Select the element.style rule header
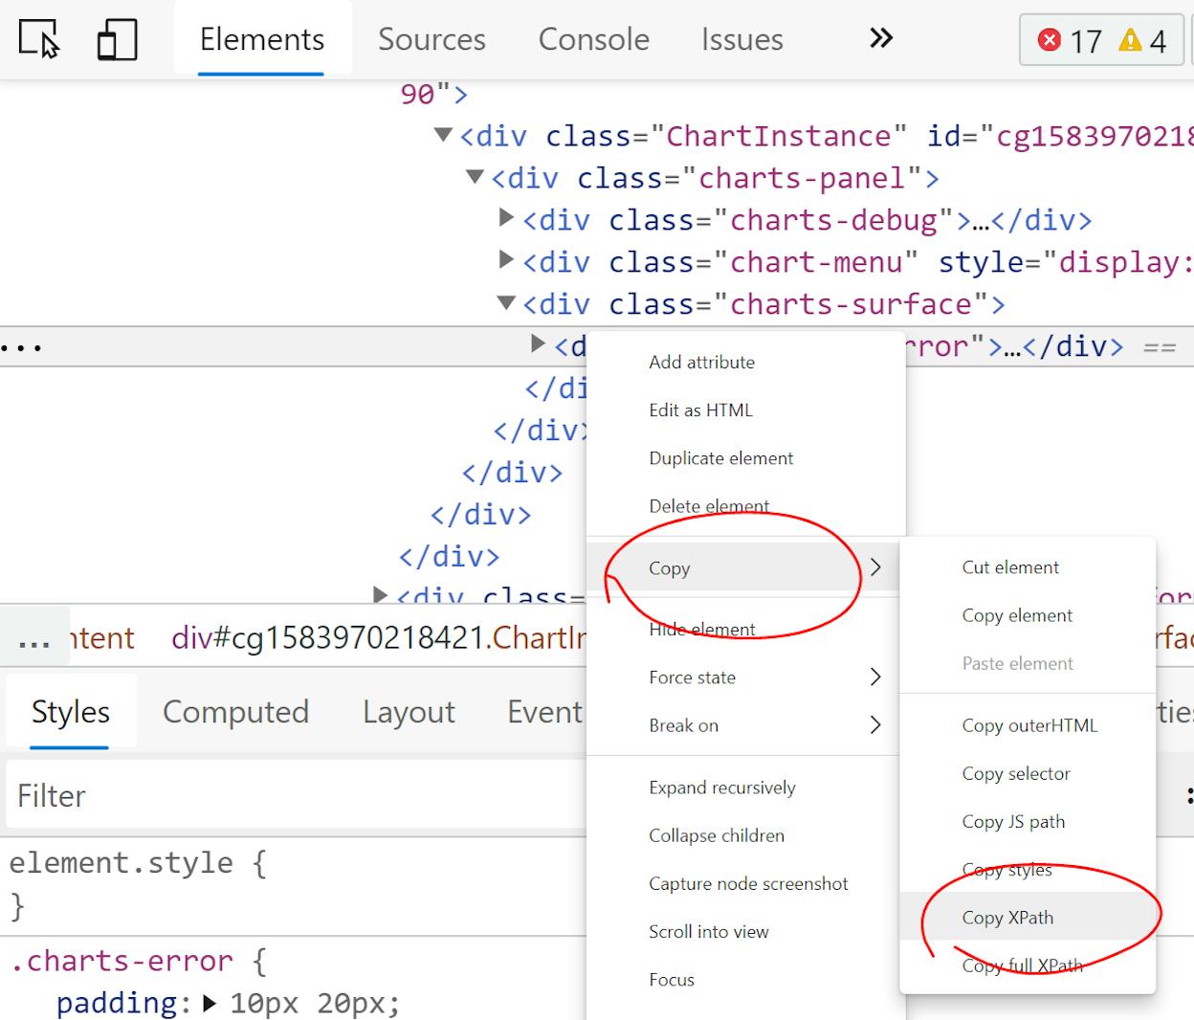This screenshot has width=1194, height=1020. coord(122,862)
